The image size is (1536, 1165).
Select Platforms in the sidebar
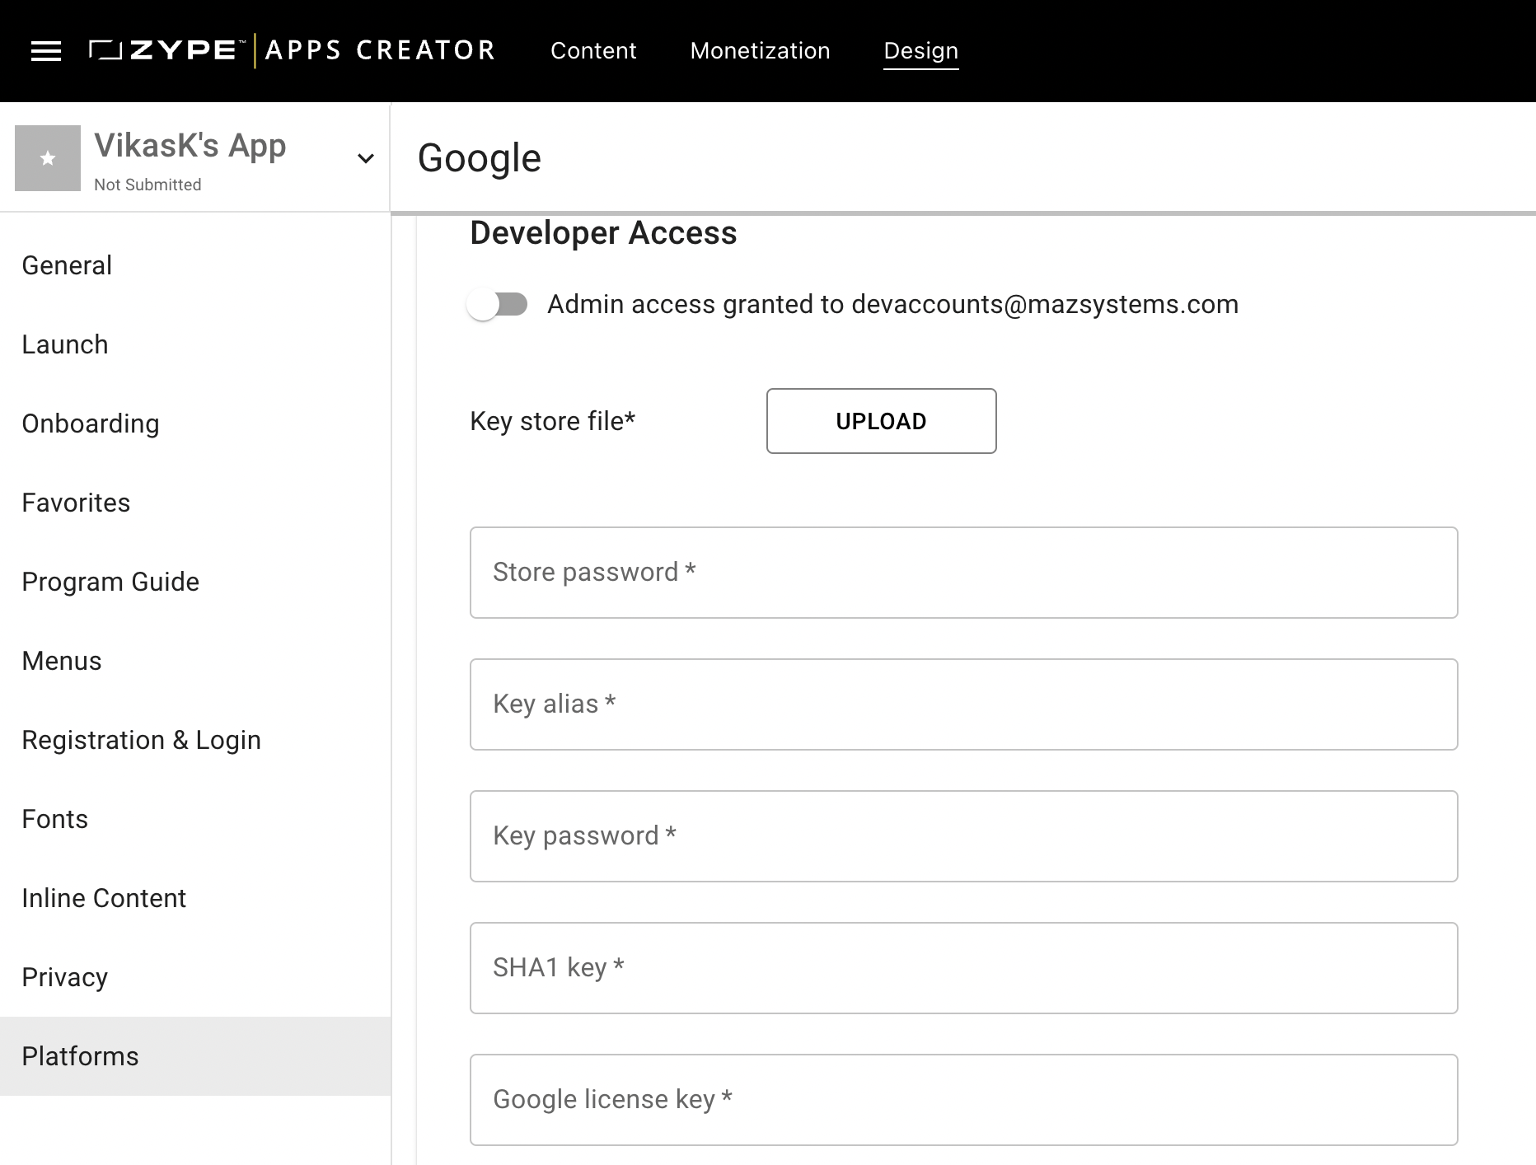click(195, 1056)
